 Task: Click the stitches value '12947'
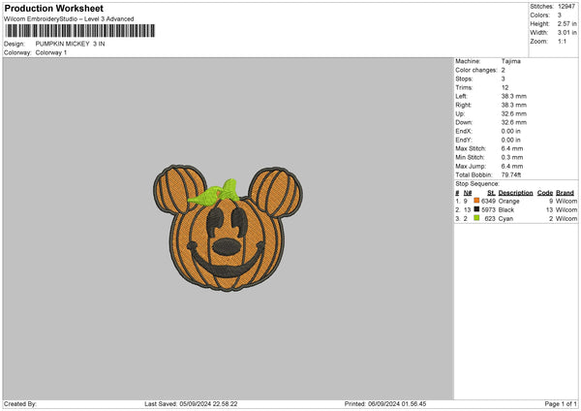click(566, 7)
